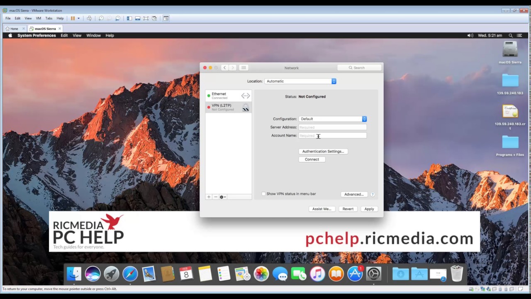
Task: Open Reminders icon in Dock
Action: 224,274
